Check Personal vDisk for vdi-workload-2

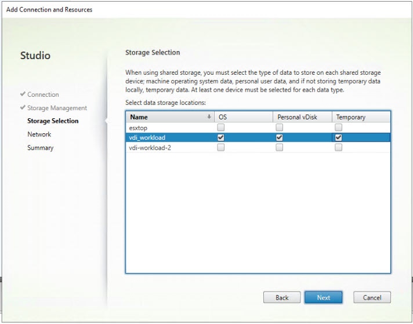[280, 148]
